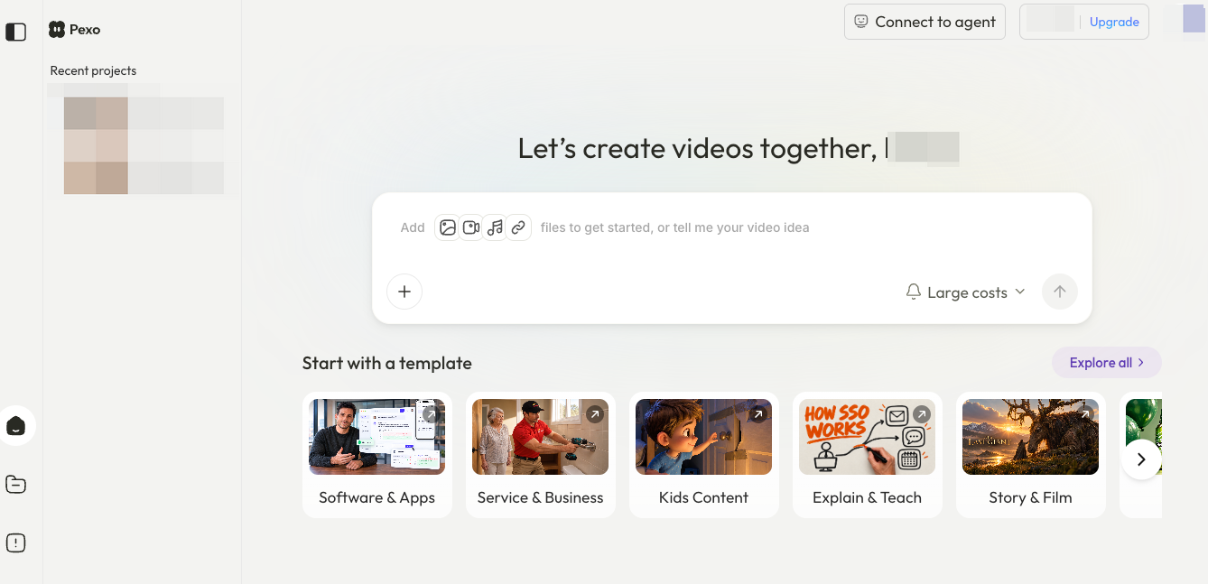Add a link via the chain icon

point(518,227)
